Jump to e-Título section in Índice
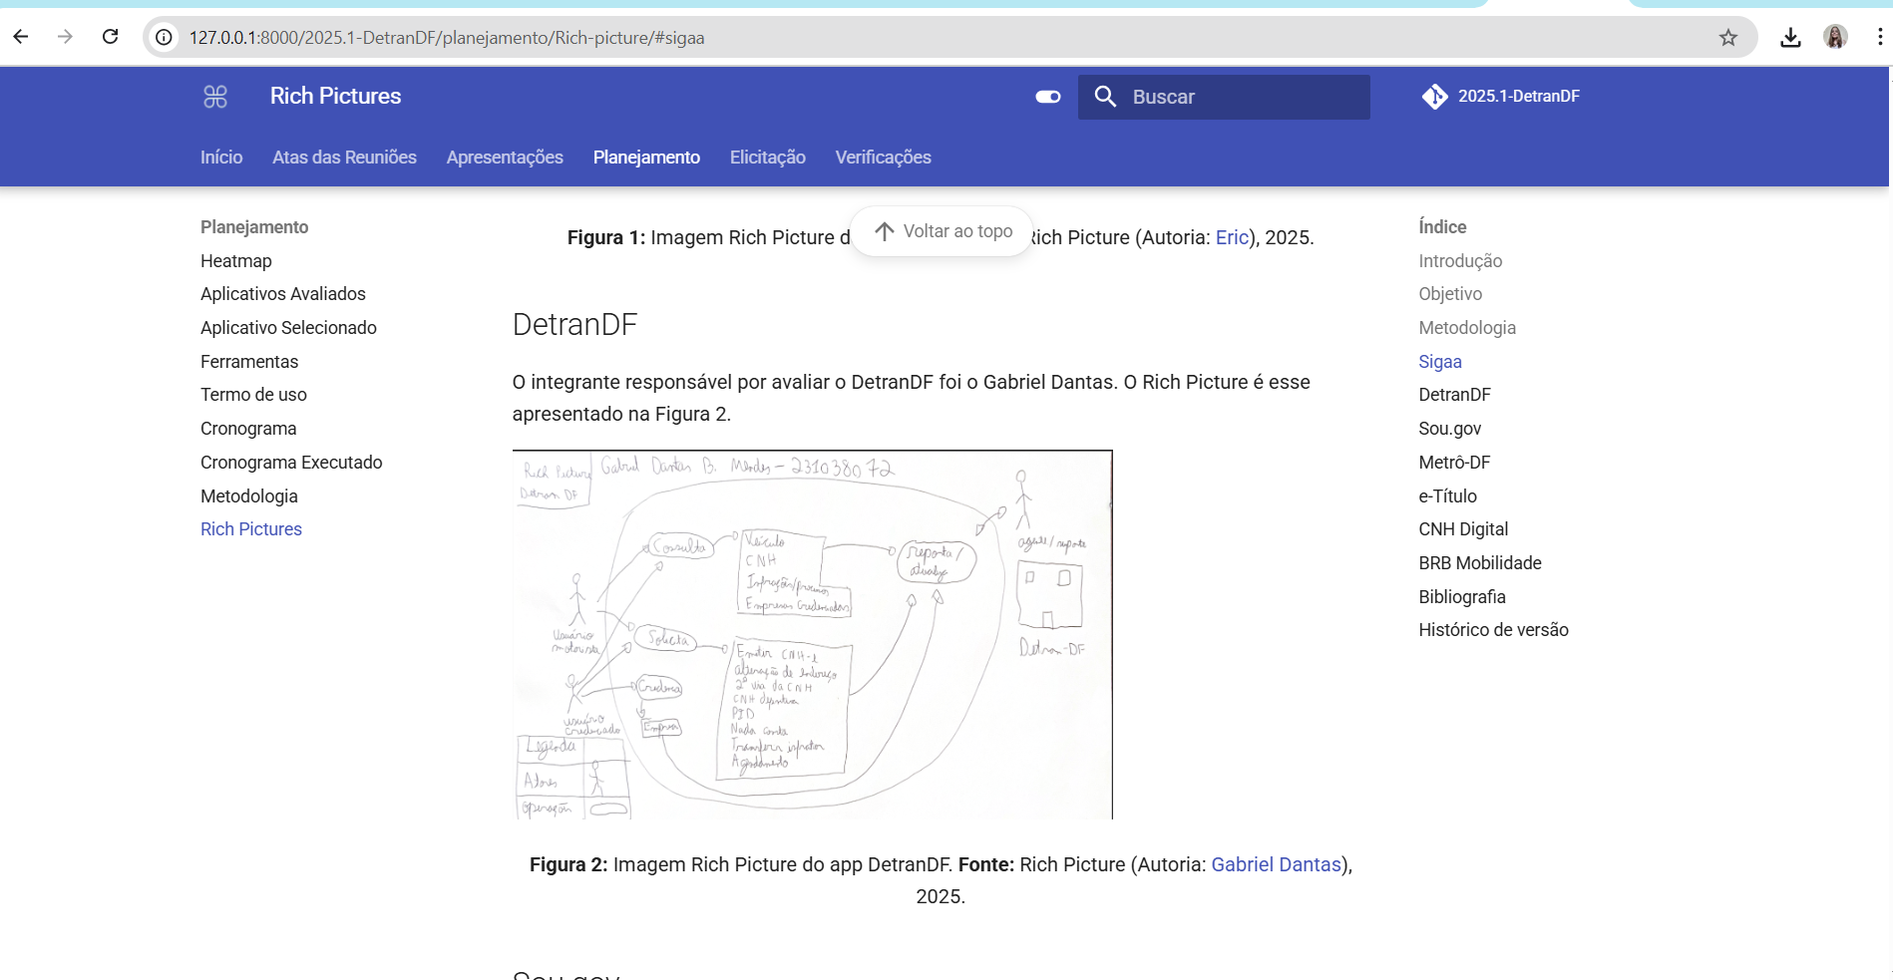The height and width of the screenshot is (980, 1893). 1447,496
